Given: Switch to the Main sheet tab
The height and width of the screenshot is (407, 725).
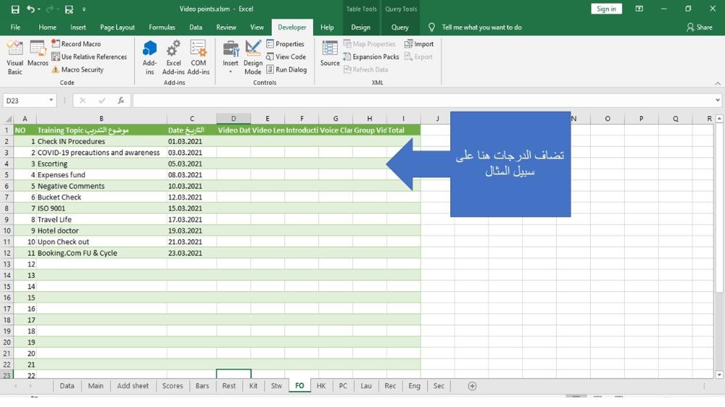Looking at the screenshot, I should (x=96, y=386).
